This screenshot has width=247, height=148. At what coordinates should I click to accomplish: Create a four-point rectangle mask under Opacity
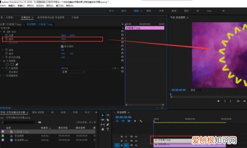12,65
